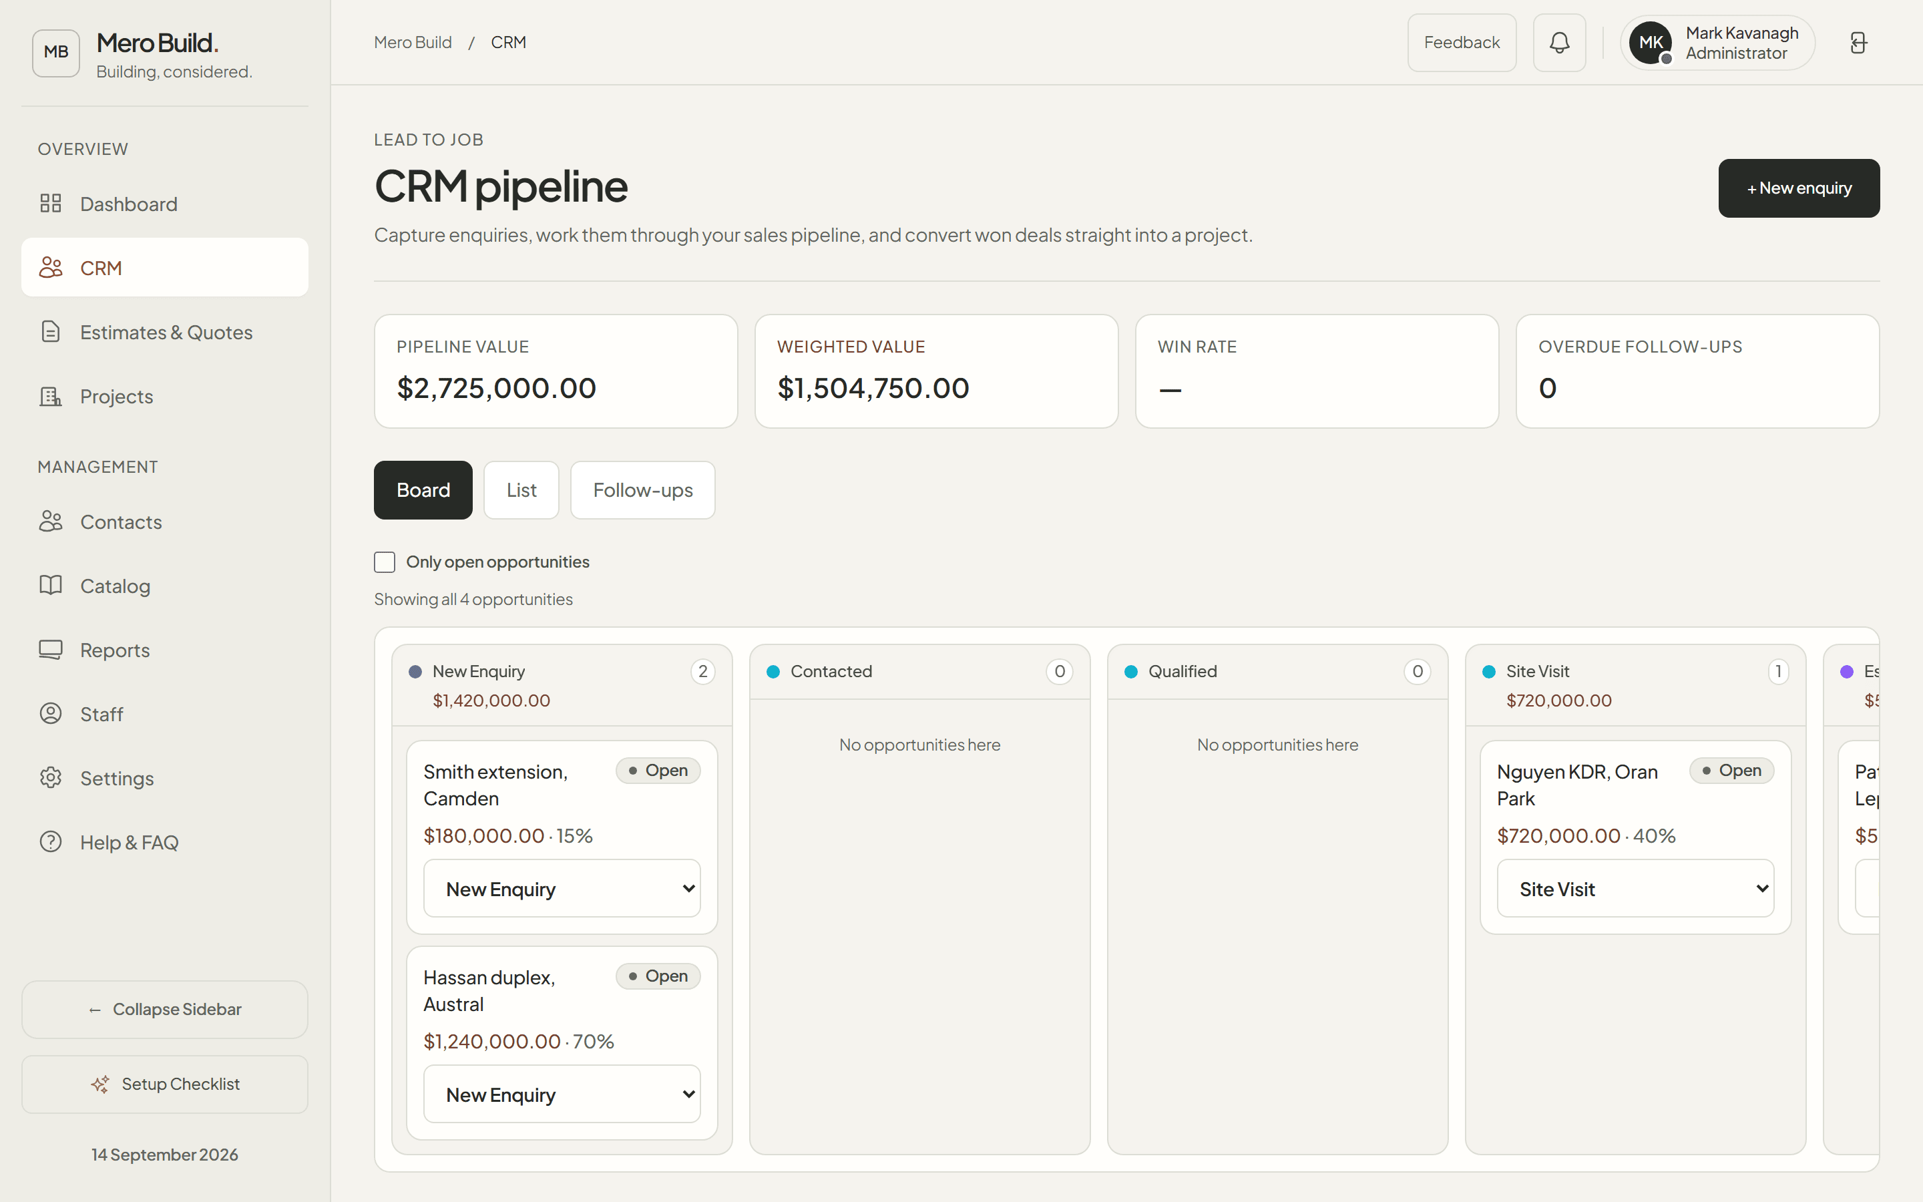Tick the Only open opportunities checkbox
This screenshot has width=1923, height=1202.
385,562
